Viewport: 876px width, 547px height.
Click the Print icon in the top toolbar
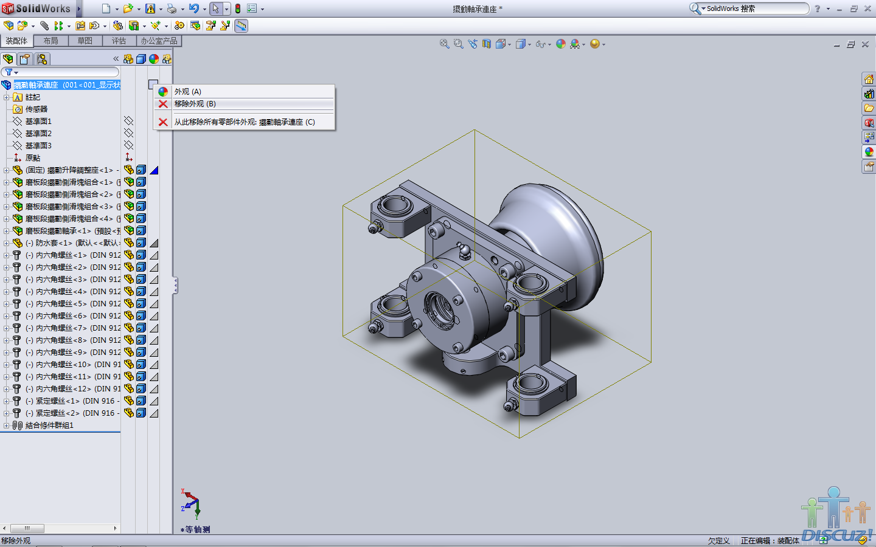click(x=172, y=9)
